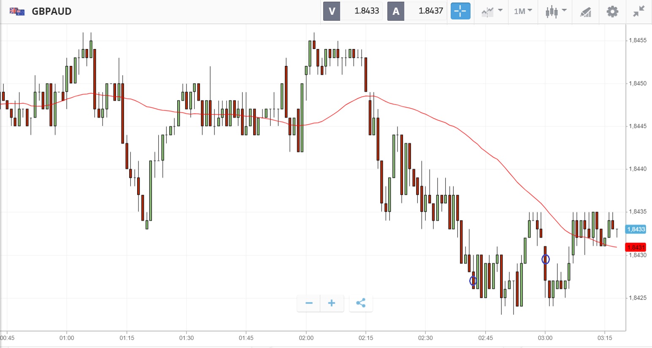The width and height of the screenshot is (652, 348).
Task: Open the compare chart dropdown
Action: pyautogui.click(x=492, y=11)
